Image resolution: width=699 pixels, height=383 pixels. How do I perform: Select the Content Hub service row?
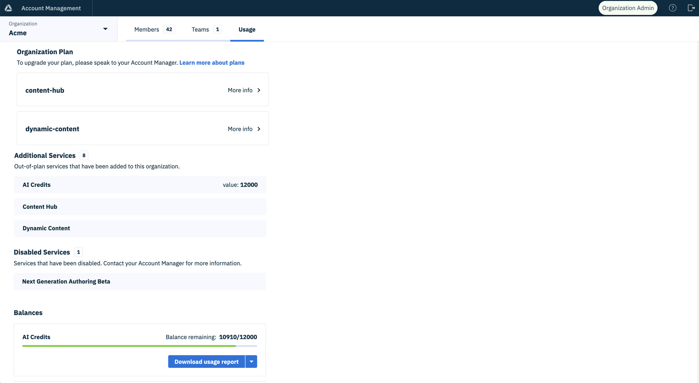140,206
